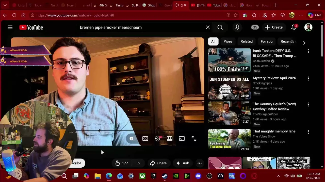Image resolution: width=325 pixels, height=182 pixels.
Task: Select the Pipes filter chip
Action: 228,41
